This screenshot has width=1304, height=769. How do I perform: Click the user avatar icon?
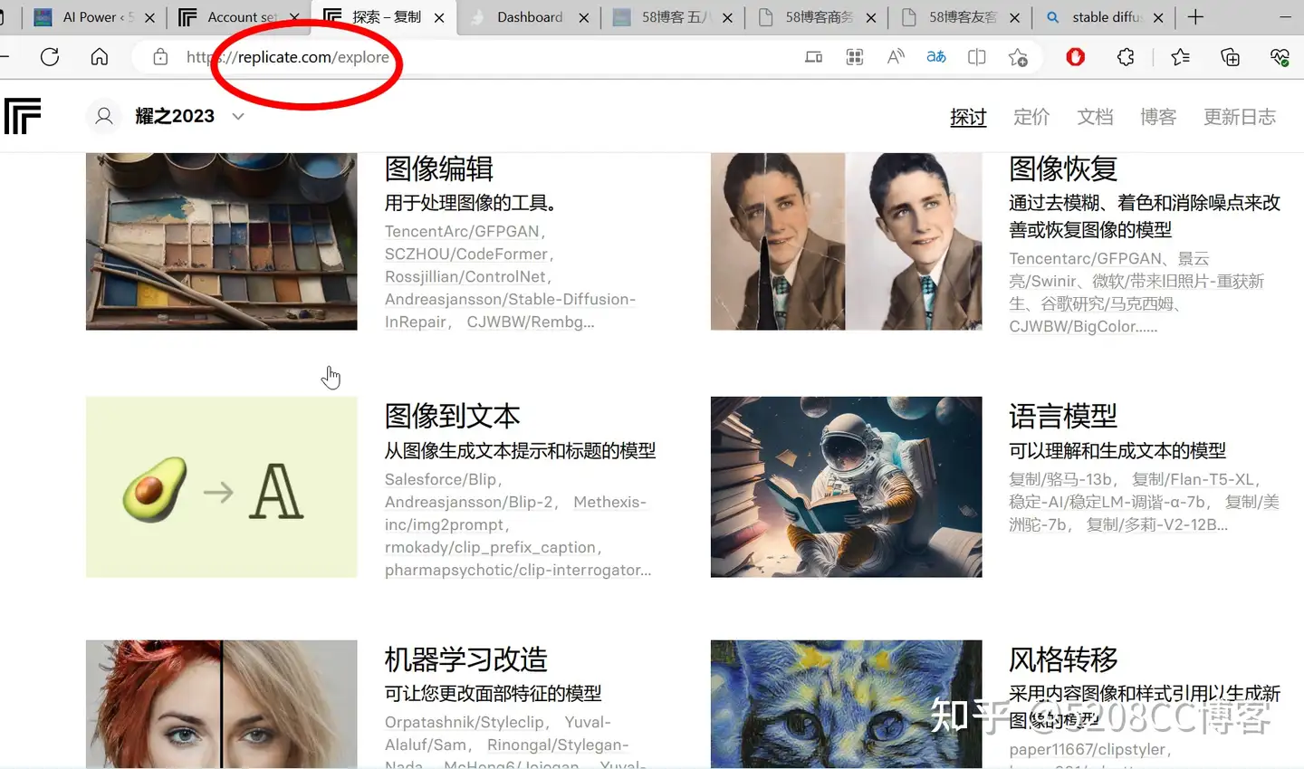(104, 116)
